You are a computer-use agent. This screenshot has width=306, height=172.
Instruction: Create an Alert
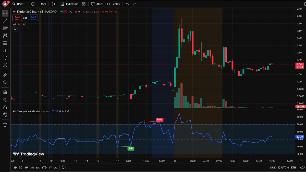pyautogui.click(x=97, y=4)
